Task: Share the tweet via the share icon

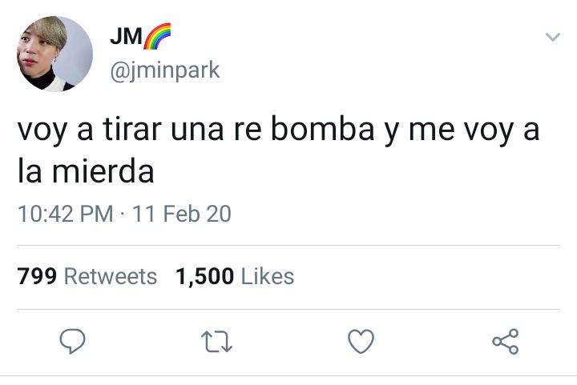Action: click(x=506, y=342)
